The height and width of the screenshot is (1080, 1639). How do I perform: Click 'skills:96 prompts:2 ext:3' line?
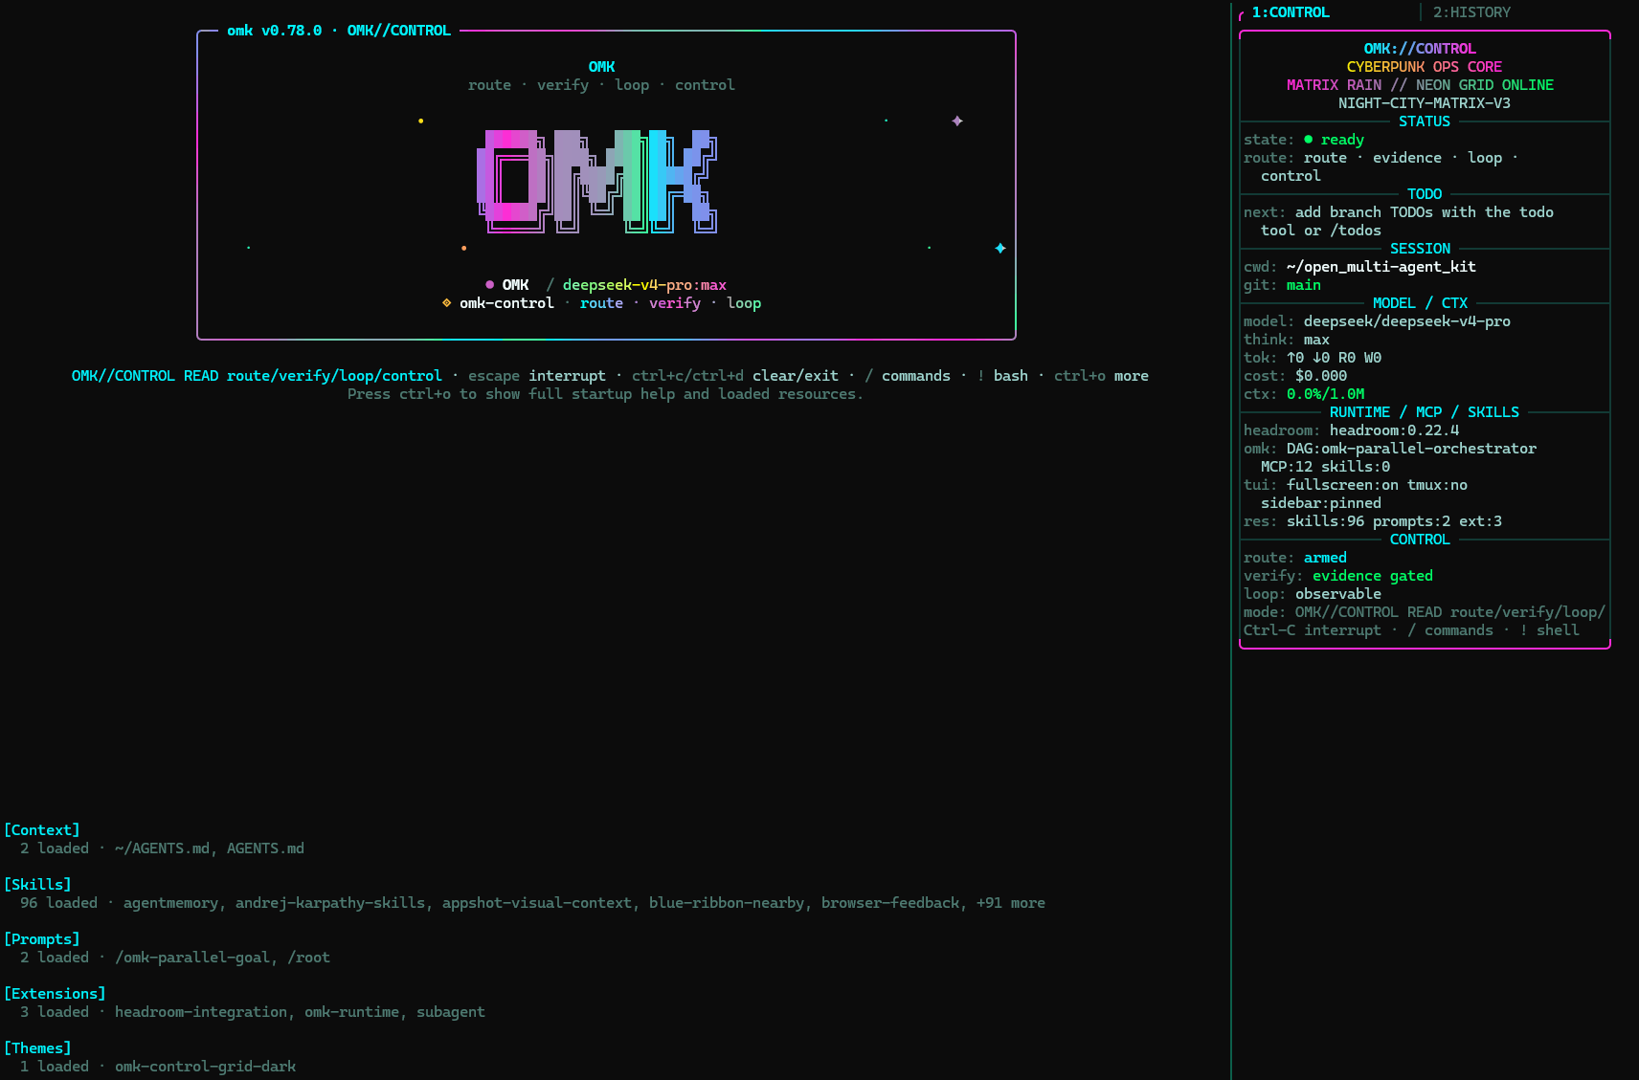1394,521
